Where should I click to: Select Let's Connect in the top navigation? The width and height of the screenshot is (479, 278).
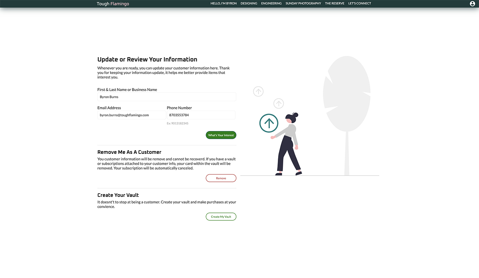360,3
